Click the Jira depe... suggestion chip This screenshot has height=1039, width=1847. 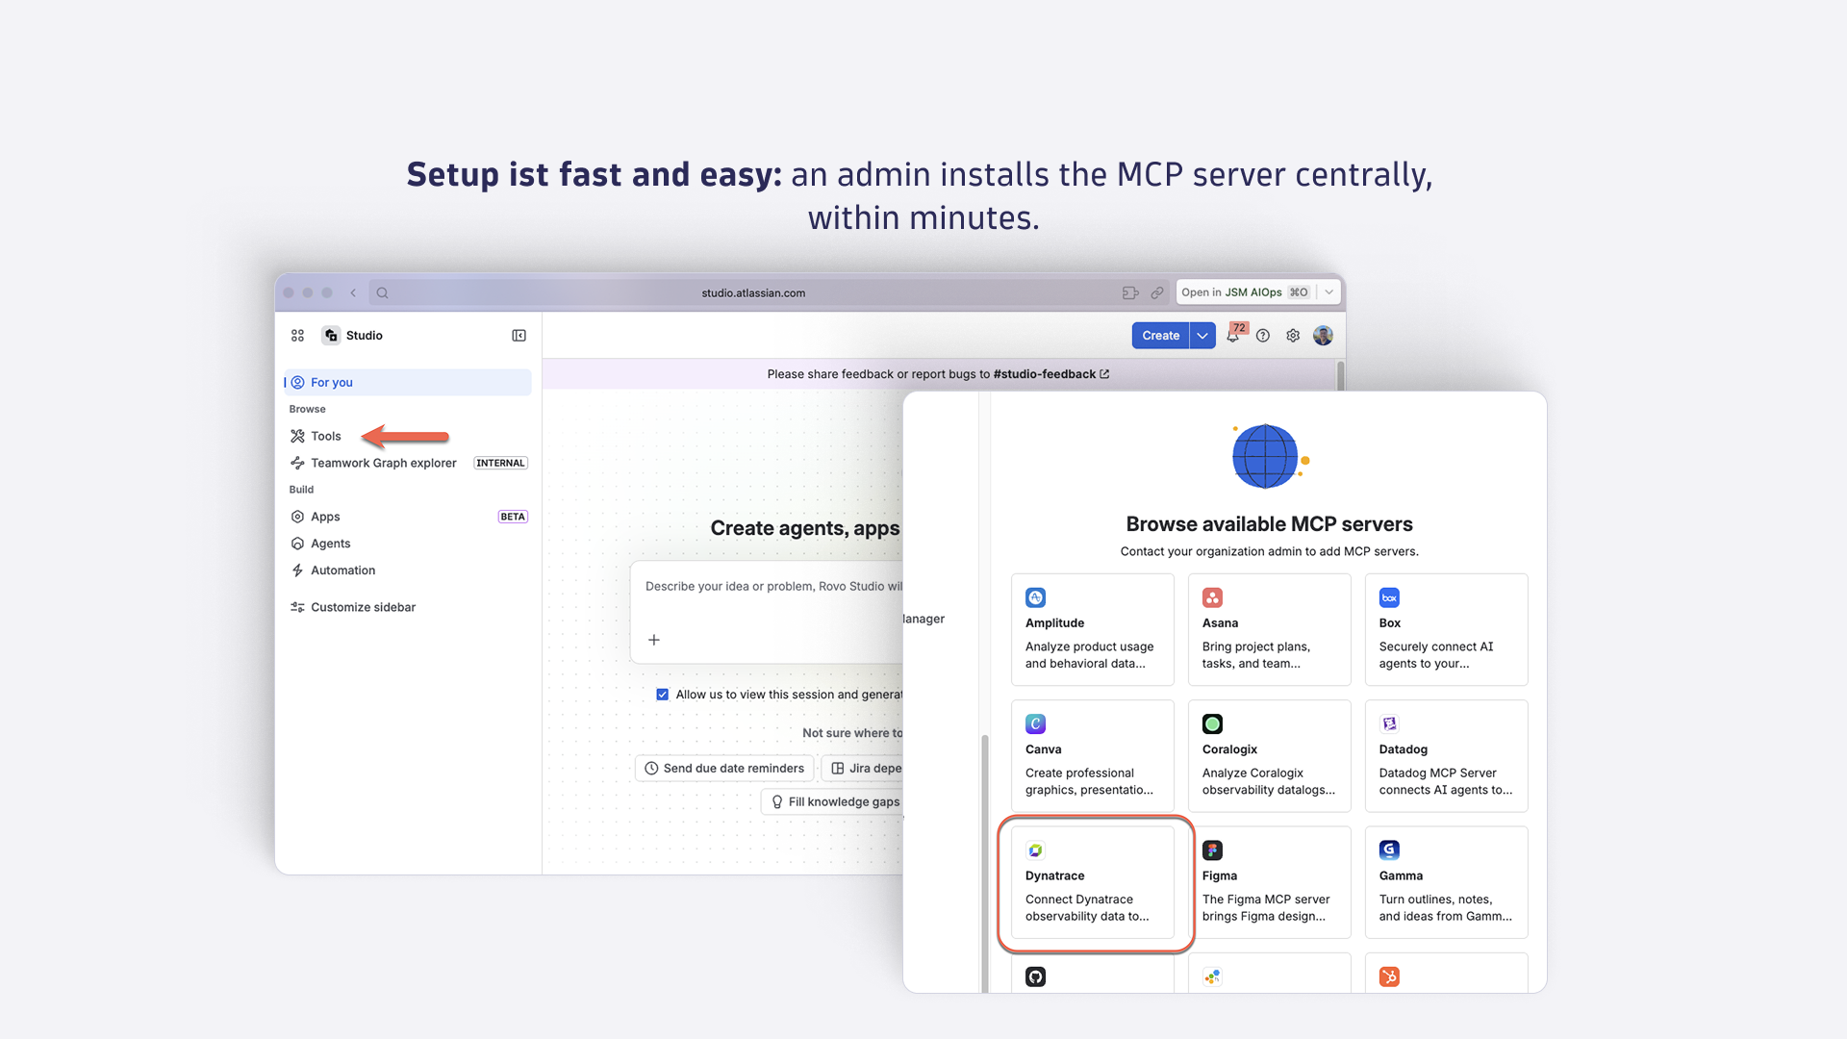[x=864, y=769]
